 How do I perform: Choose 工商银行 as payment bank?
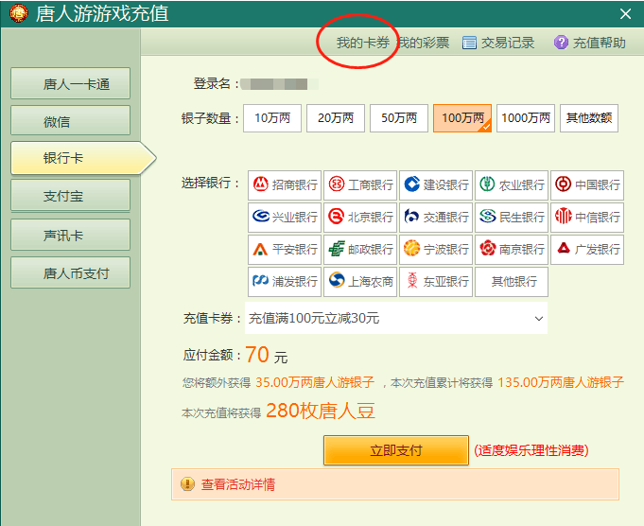pos(360,185)
